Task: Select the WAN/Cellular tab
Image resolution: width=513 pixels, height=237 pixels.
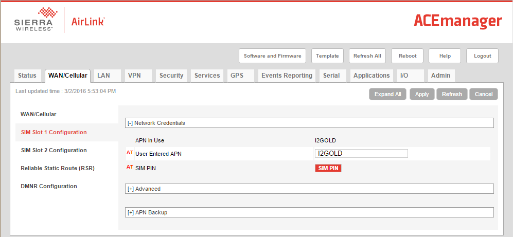Action: pos(68,76)
